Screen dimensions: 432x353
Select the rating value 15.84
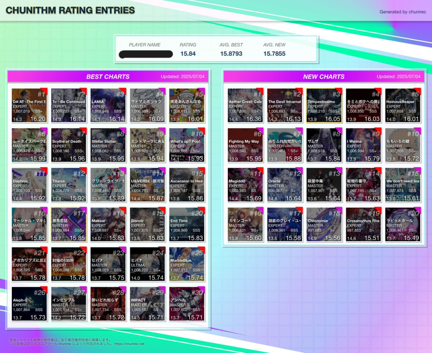tap(188, 54)
